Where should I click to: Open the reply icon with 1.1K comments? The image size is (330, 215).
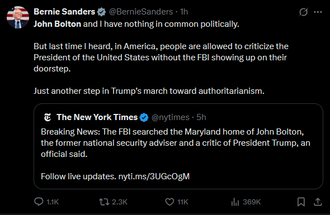coord(39,202)
